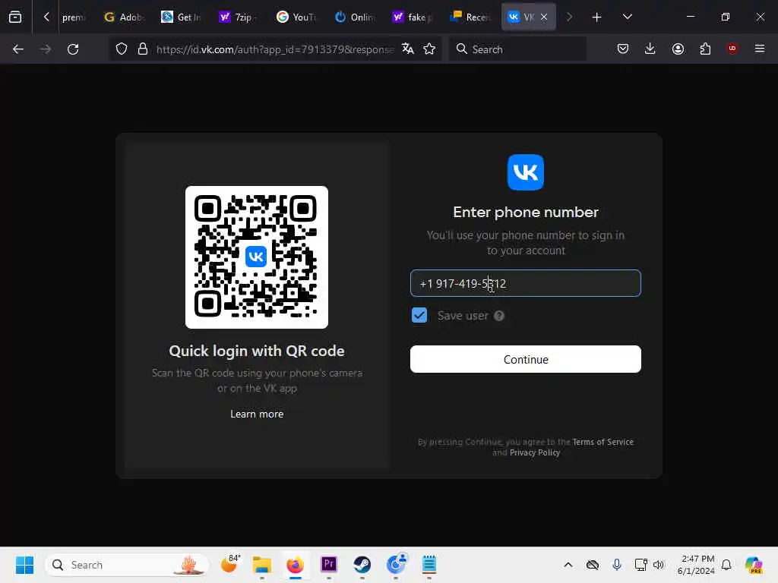Click the VK logo above form

[x=526, y=172]
